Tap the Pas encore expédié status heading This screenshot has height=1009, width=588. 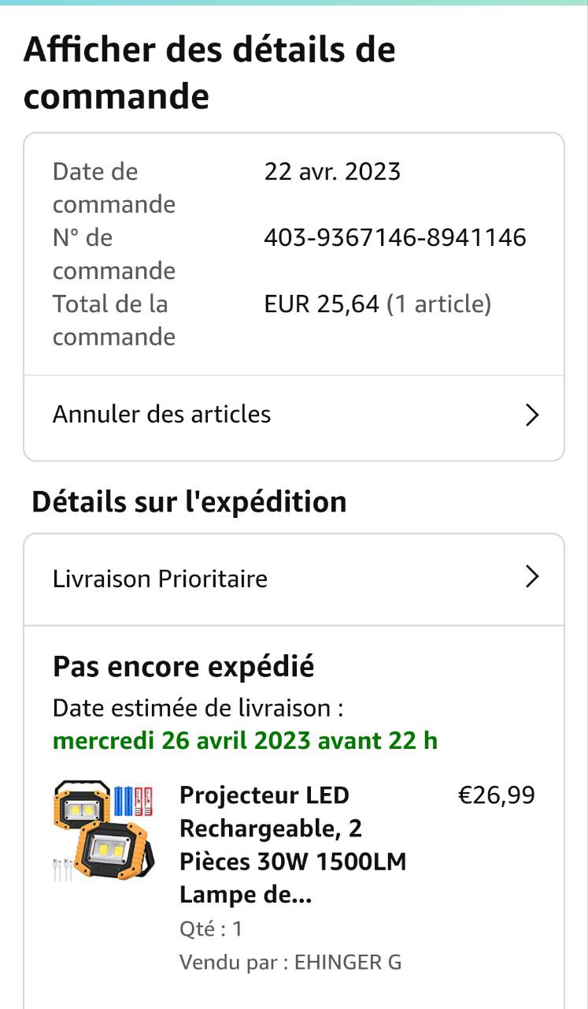point(183,667)
